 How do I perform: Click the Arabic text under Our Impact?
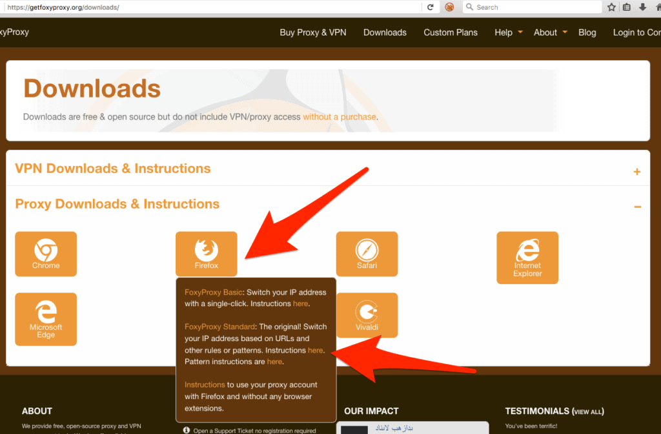[x=394, y=428]
